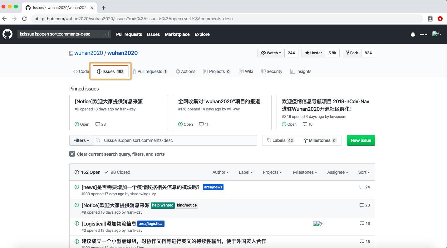Click the issue search input field
This screenshot has height=248, width=447.
[x=175, y=140]
